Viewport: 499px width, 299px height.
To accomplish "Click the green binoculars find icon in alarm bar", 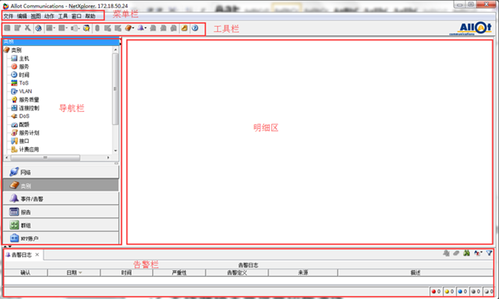I will [467, 253].
